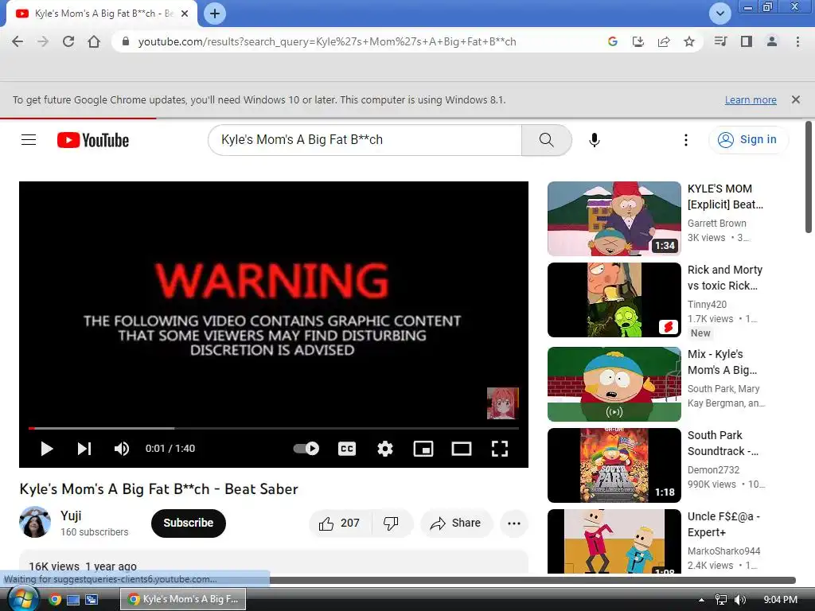Go to the YouTube home logo

point(93,140)
